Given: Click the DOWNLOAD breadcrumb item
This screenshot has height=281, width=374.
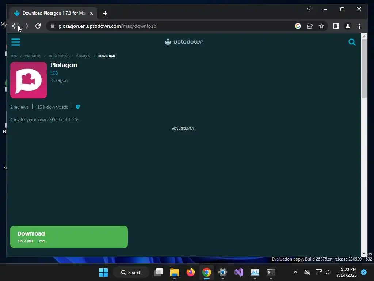Looking at the screenshot, I should [x=106, y=56].
